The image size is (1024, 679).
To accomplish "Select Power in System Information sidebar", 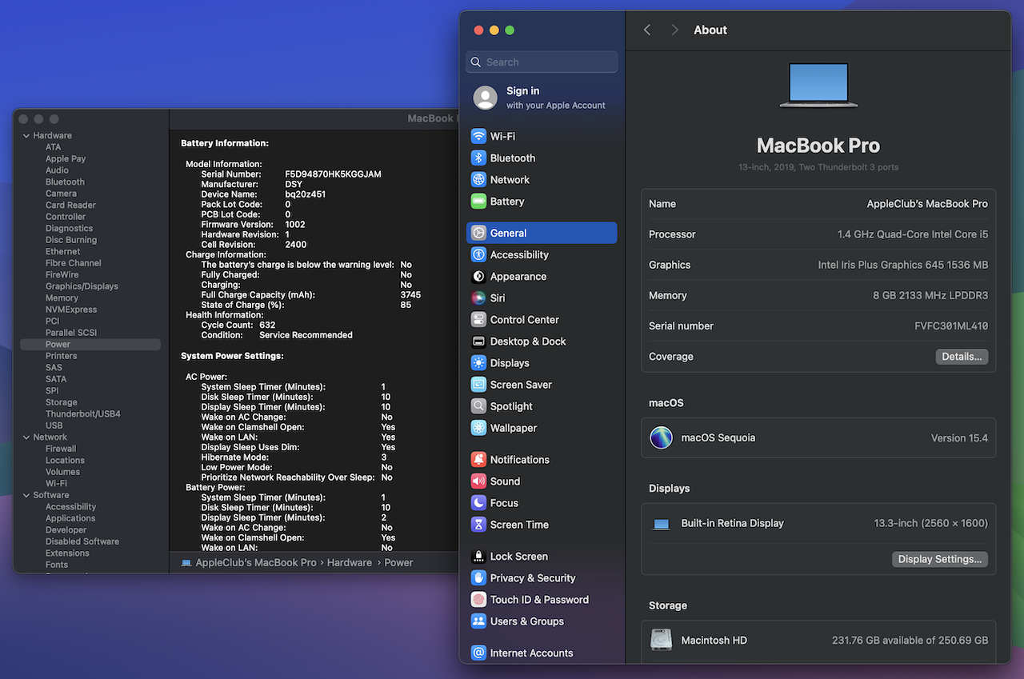I will pos(90,344).
